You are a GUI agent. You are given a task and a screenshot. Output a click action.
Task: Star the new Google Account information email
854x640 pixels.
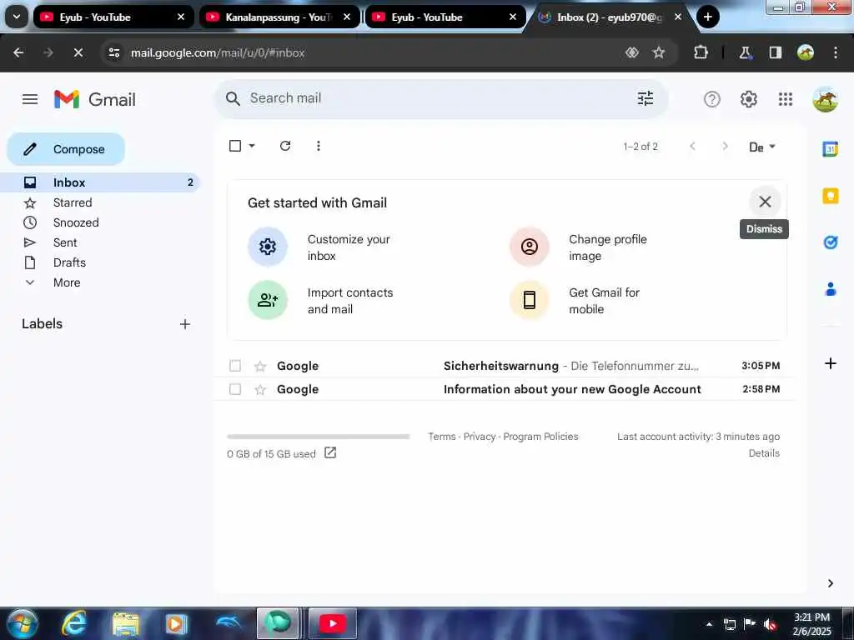(260, 389)
